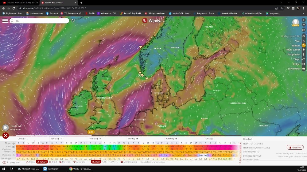Viewport: 307px width, 172px height.
Task: Select the Regn, torden layer icon
Action: tap(304, 50)
